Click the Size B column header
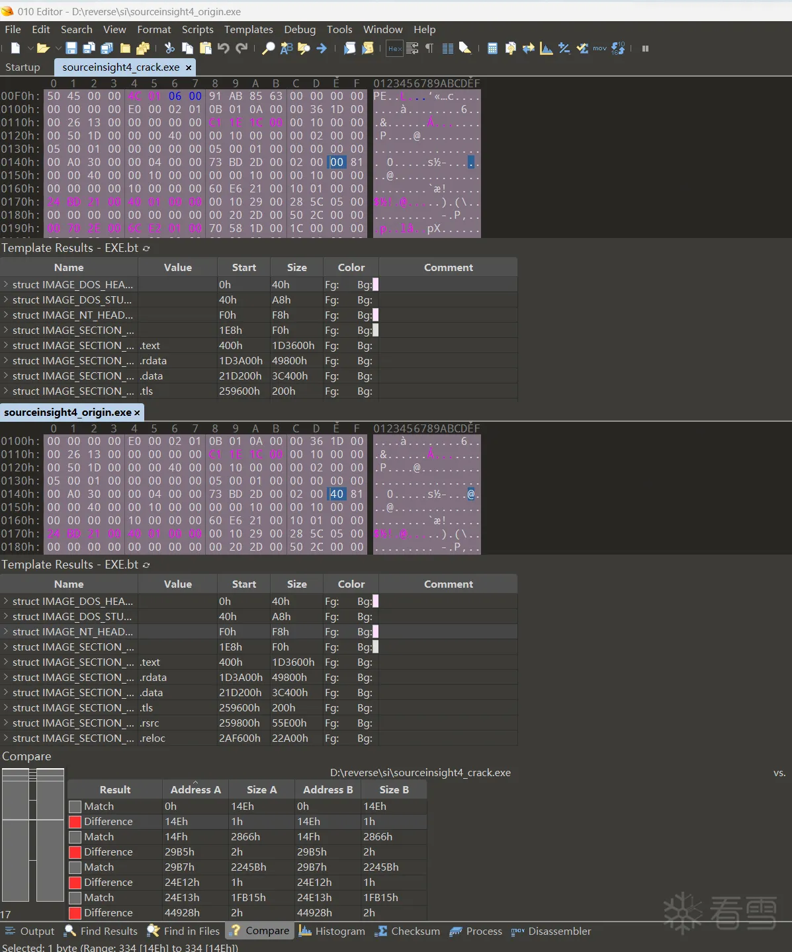Viewport: 792px width, 952px height. (x=394, y=789)
